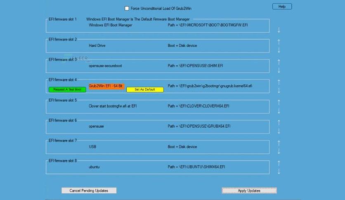Select the ubuntu entry name

pyautogui.click(x=94, y=167)
